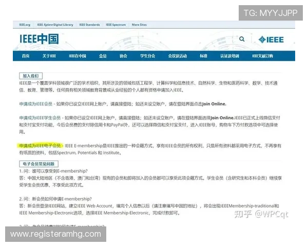Click the 加入我们 heading box
Screen dimensions: 308x247
point(31,76)
